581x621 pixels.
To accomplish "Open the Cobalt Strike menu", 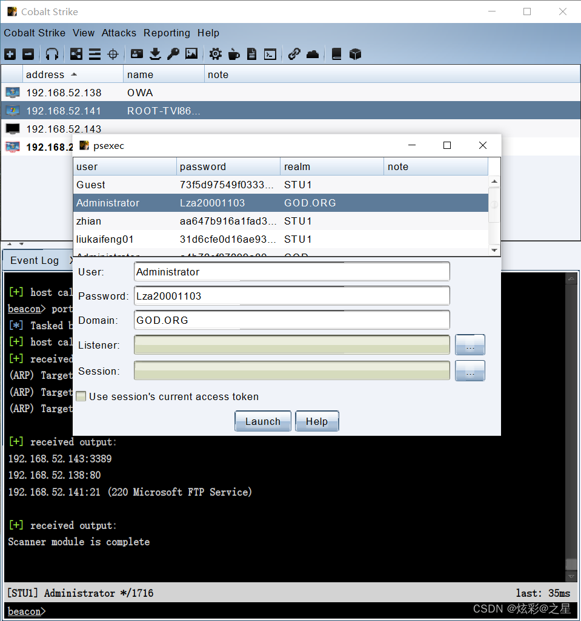I will tap(35, 33).
